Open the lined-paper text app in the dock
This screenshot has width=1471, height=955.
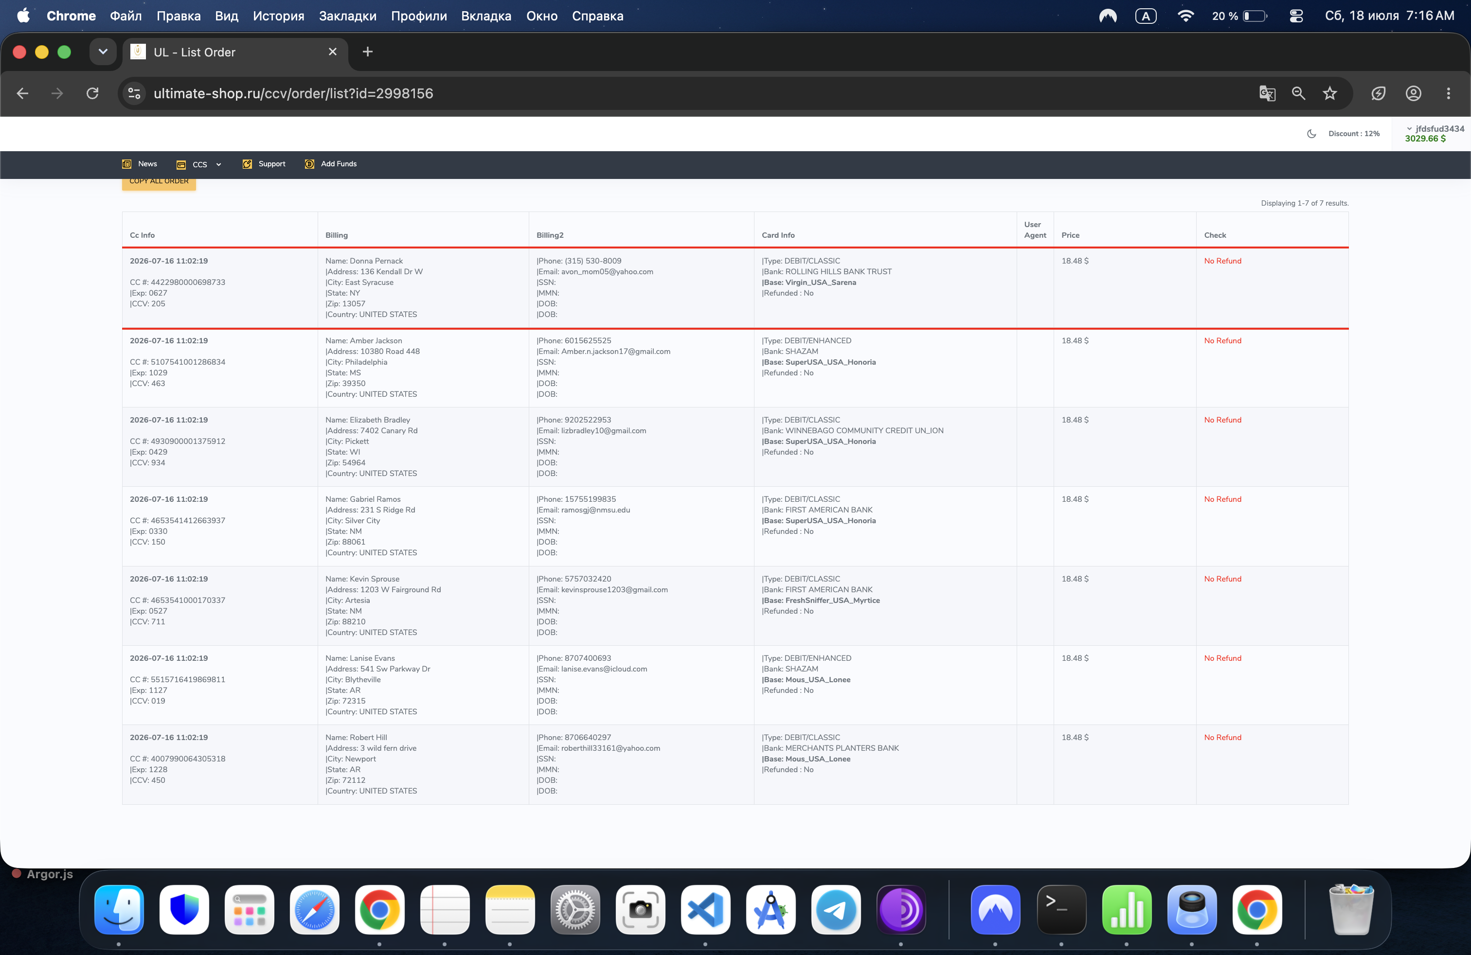445,909
